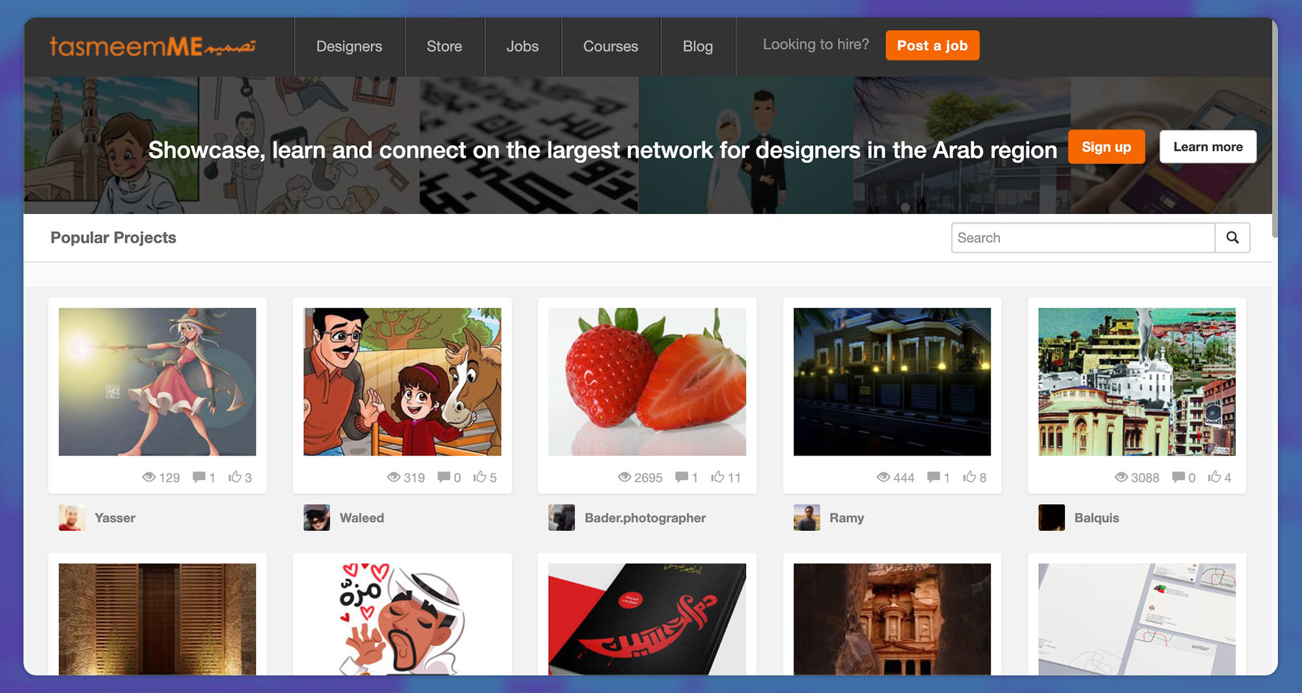Click the page vertical scrollbar
Viewport: 1302px width, 693px height.
point(1275,130)
